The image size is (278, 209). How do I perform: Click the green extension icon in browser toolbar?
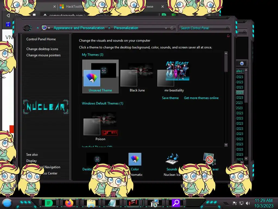point(164,15)
